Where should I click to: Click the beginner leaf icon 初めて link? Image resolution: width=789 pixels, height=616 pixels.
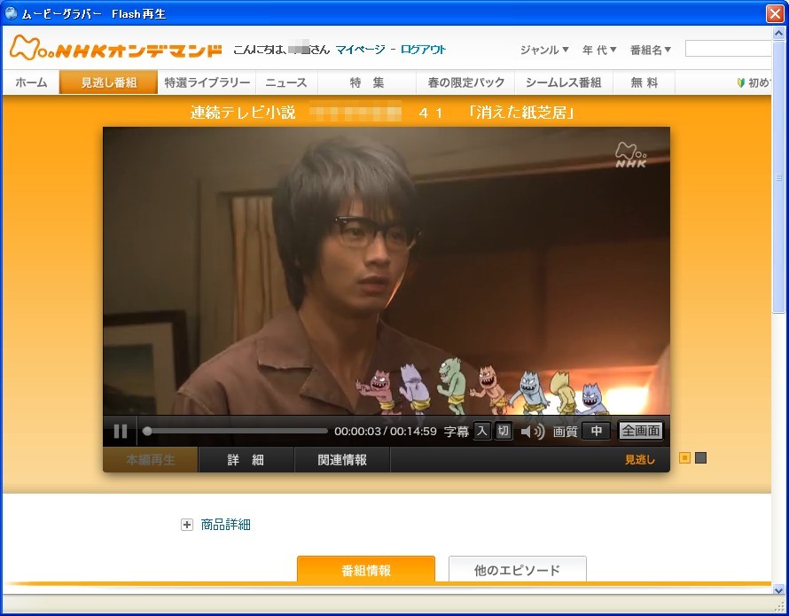click(754, 82)
